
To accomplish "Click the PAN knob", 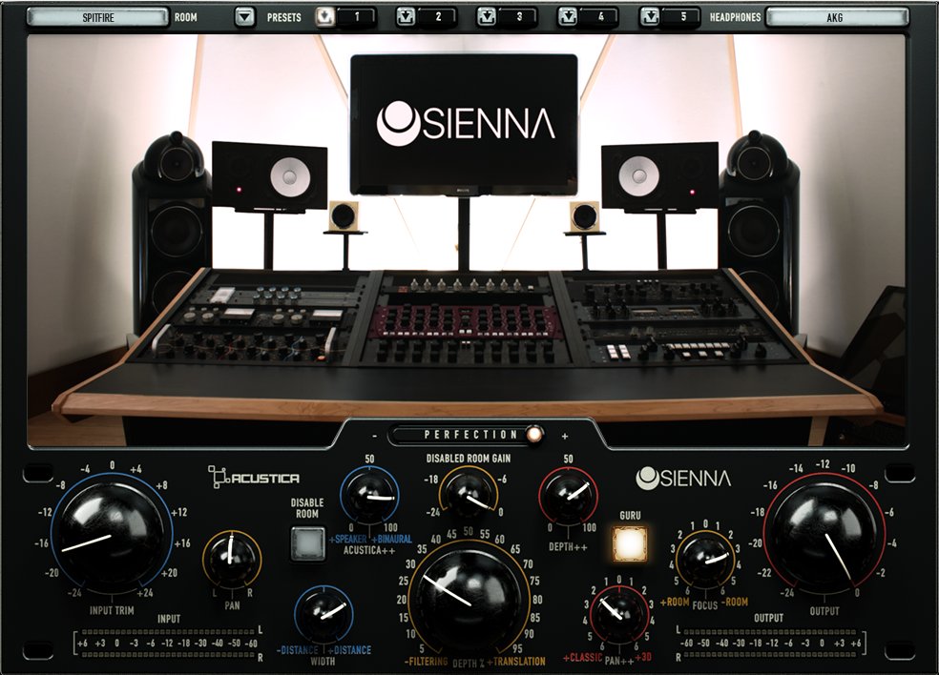I will pos(232,562).
